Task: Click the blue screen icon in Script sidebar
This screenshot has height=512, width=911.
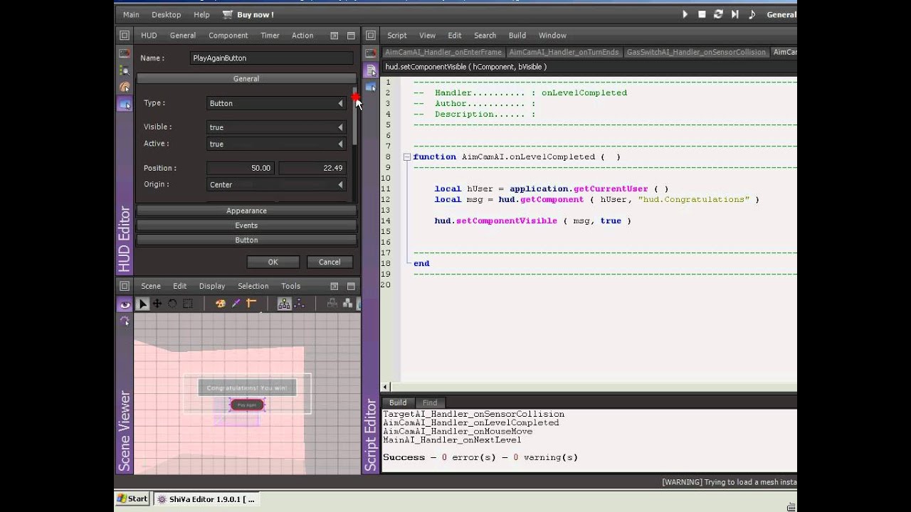Action: (371, 87)
